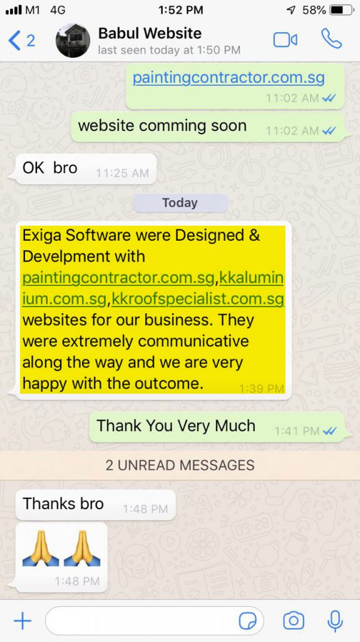360x642 pixels.
Task: Tap the "Thanks bro" message bubble
Action: pyautogui.click(x=95, y=505)
